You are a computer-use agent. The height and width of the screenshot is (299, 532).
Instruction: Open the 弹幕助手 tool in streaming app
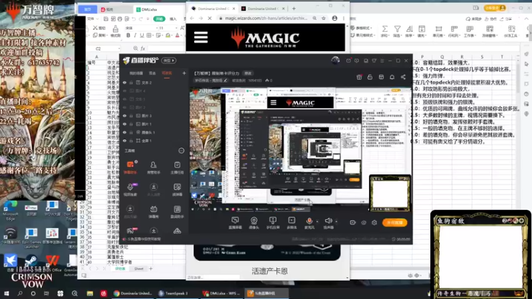coord(130,167)
